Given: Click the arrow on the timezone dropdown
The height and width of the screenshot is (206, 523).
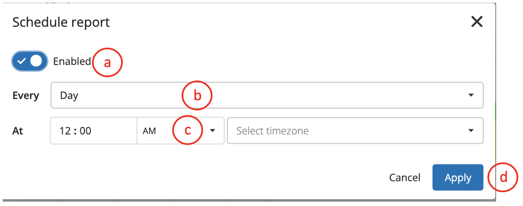Looking at the screenshot, I should [471, 131].
